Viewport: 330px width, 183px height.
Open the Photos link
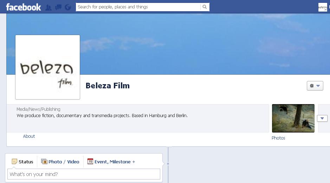point(278,138)
